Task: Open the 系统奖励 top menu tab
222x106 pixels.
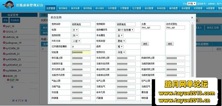Action: coord(161,8)
